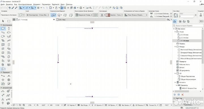Select the Marquee tool

point(9,21)
